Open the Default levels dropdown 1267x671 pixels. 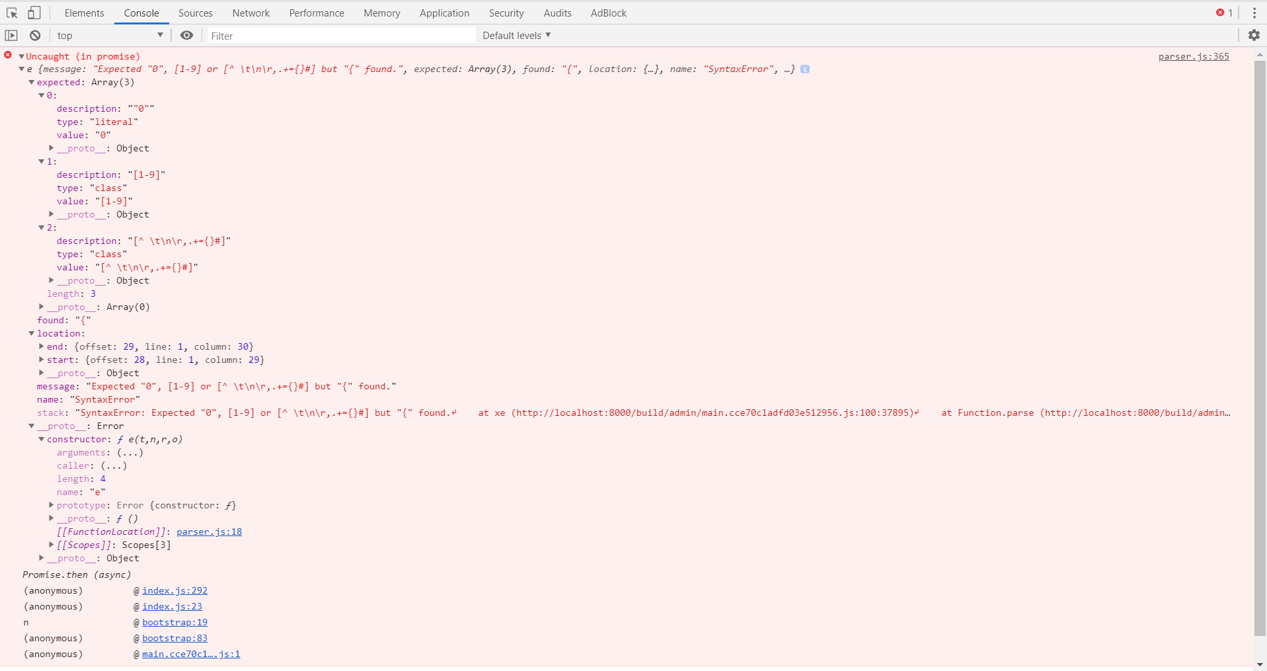tap(516, 36)
